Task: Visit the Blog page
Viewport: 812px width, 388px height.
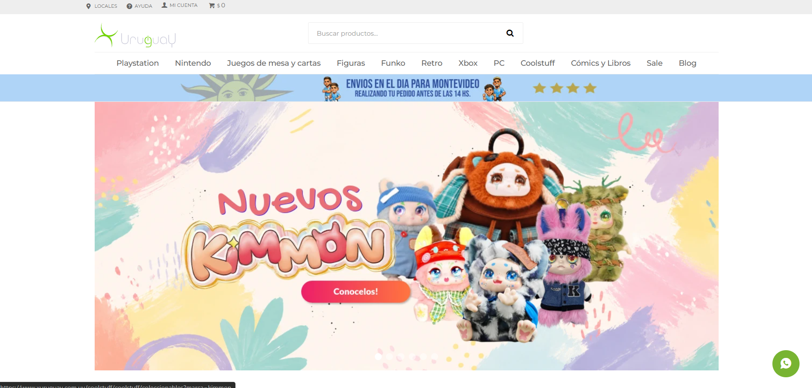Action: click(x=687, y=63)
